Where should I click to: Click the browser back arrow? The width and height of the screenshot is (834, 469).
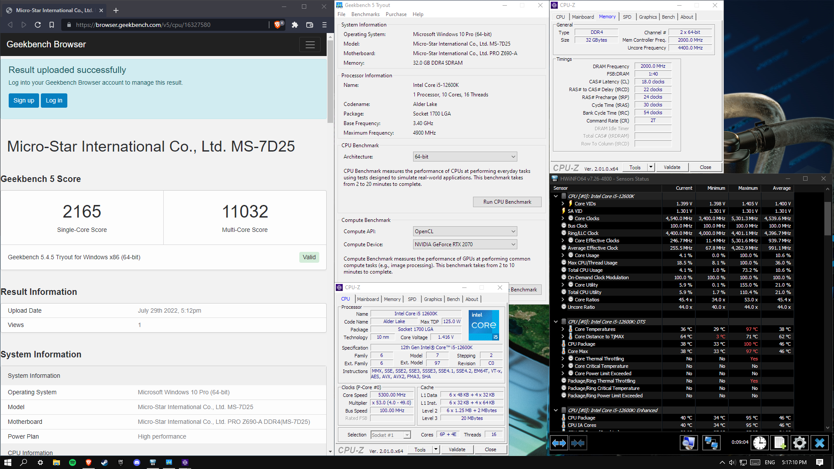(x=10, y=25)
